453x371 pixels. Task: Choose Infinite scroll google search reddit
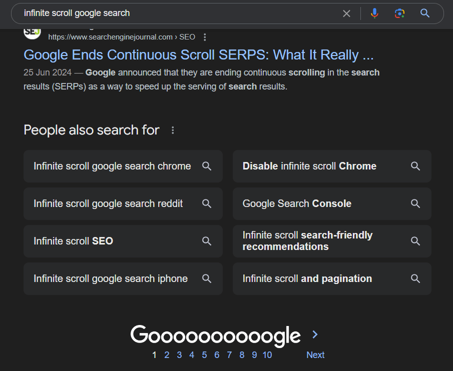coord(123,203)
